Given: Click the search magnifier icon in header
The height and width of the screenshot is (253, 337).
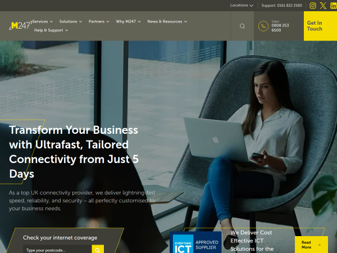Looking at the screenshot, I should [242, 26].
